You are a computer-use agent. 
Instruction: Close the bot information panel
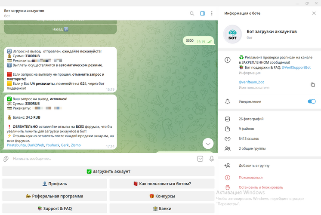[314, 13]
